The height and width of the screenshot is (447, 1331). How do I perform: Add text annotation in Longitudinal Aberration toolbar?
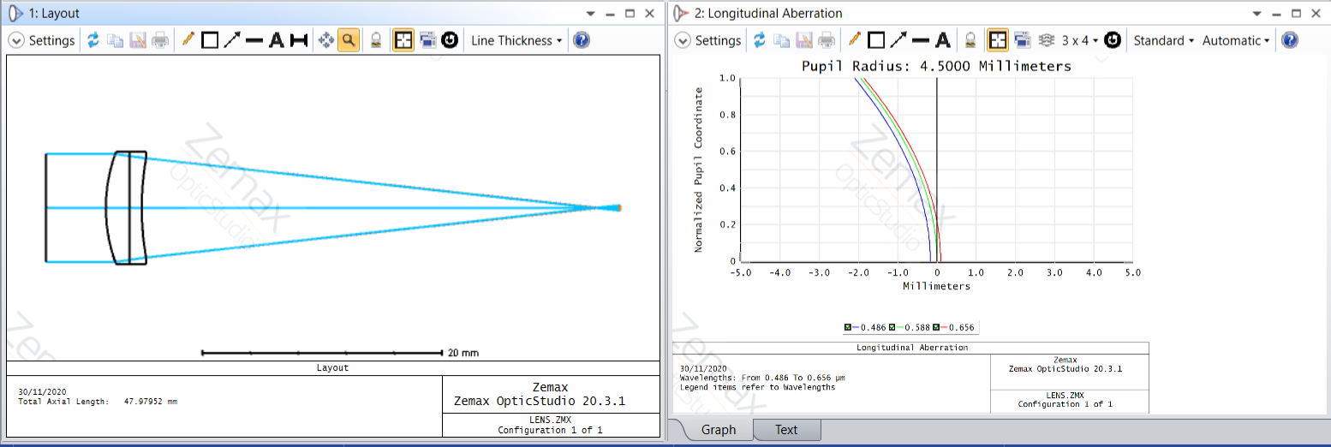pos(943,40)
